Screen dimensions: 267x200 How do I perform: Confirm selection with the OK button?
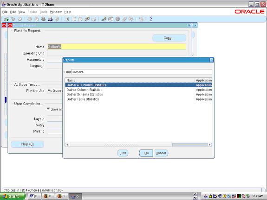pyautogui.click(x=146, y=153)
